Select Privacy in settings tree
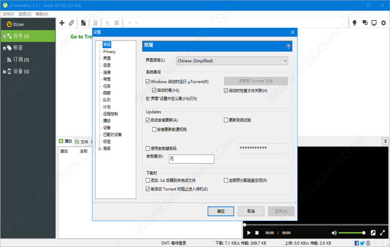This screenshot has height=247, width=390. 109,51
